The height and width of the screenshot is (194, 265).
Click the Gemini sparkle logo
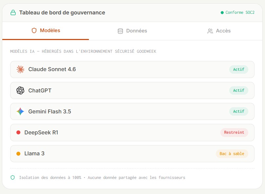(20, 111)
